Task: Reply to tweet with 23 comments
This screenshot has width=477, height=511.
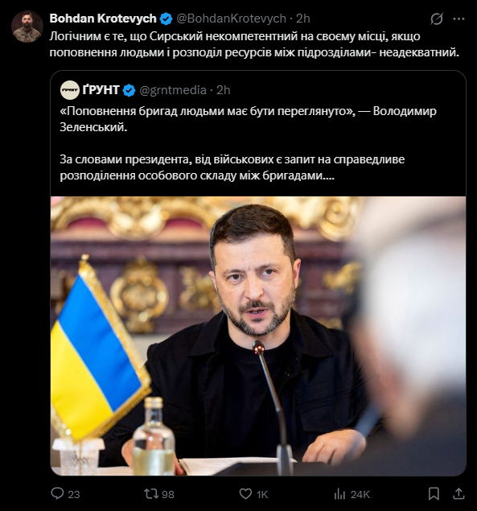Action: 65,494
